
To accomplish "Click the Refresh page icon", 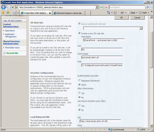I will pyautogui.click(x=101, y=7).
